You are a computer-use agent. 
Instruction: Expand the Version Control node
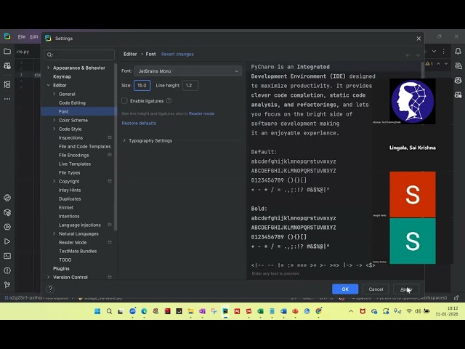pos(49,277)
